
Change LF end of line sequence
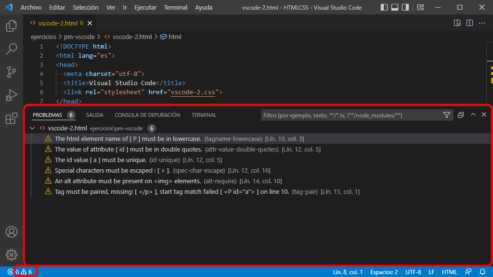pyautogui.click(x=431, y=272)
